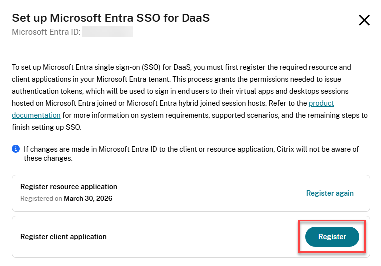381x266 pixels.
Task: Register the client application
Action: [x=332, y=237]
